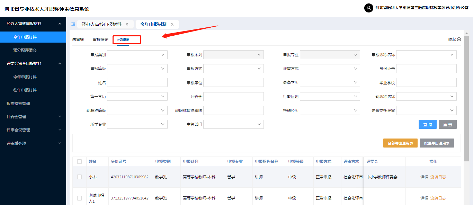Collapse the 经办人审核申报材料 sidebar menu
Screen dimensions: 473x205
tap(60, 24)
